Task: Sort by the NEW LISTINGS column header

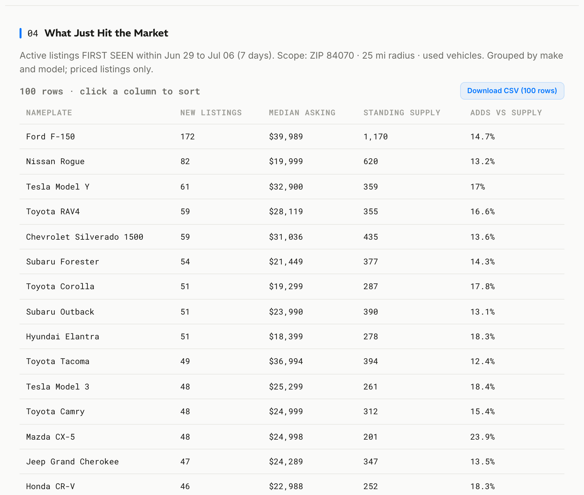Action: tap(211, 113)
